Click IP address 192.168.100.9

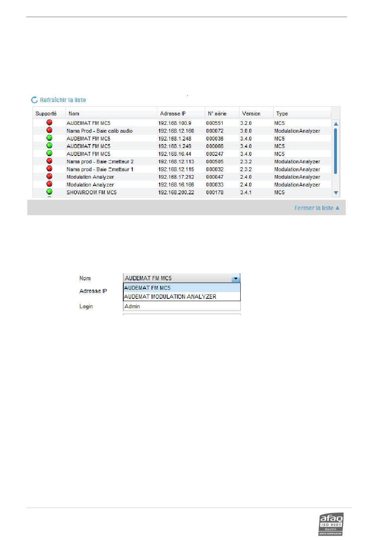pos(175,123)
